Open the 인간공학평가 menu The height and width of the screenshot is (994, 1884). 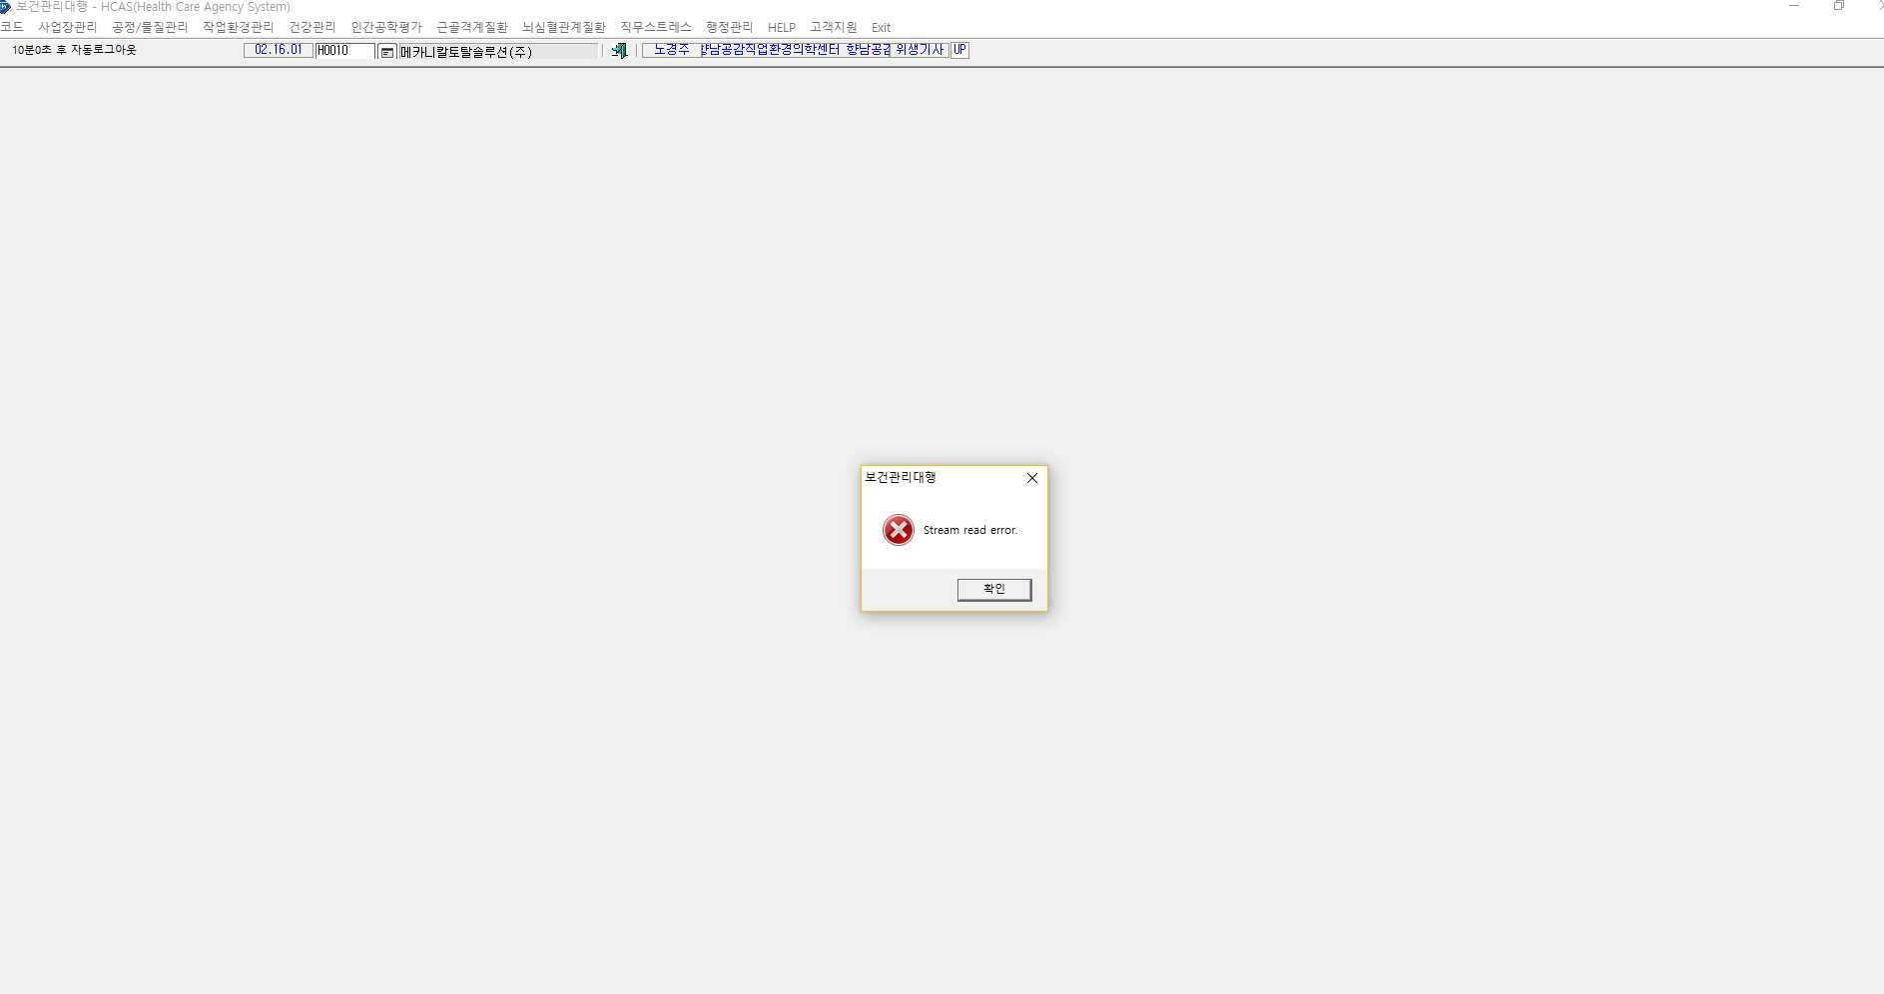coord(386,28)
